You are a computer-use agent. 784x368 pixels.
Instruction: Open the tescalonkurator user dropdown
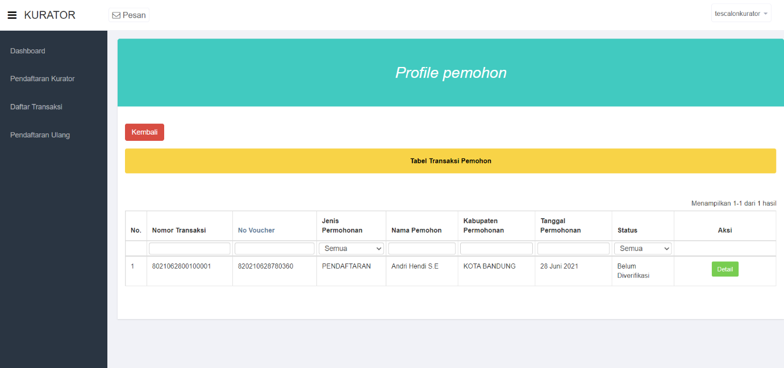741,14
